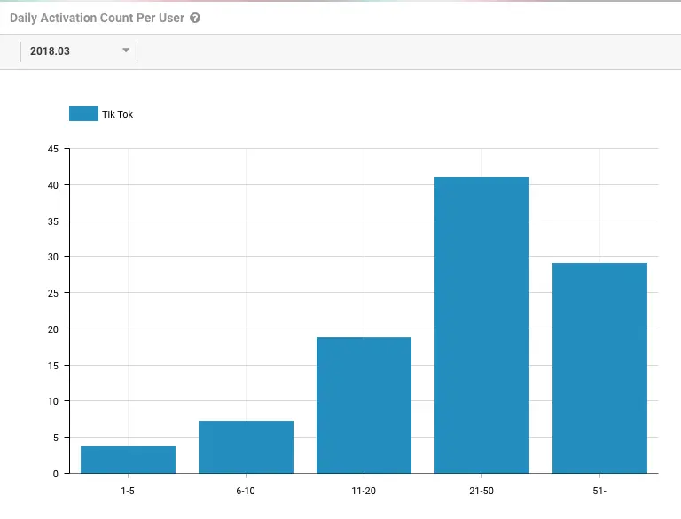Click the 21-50 x-axis label
Screen dimensions: 681x519
481,491
